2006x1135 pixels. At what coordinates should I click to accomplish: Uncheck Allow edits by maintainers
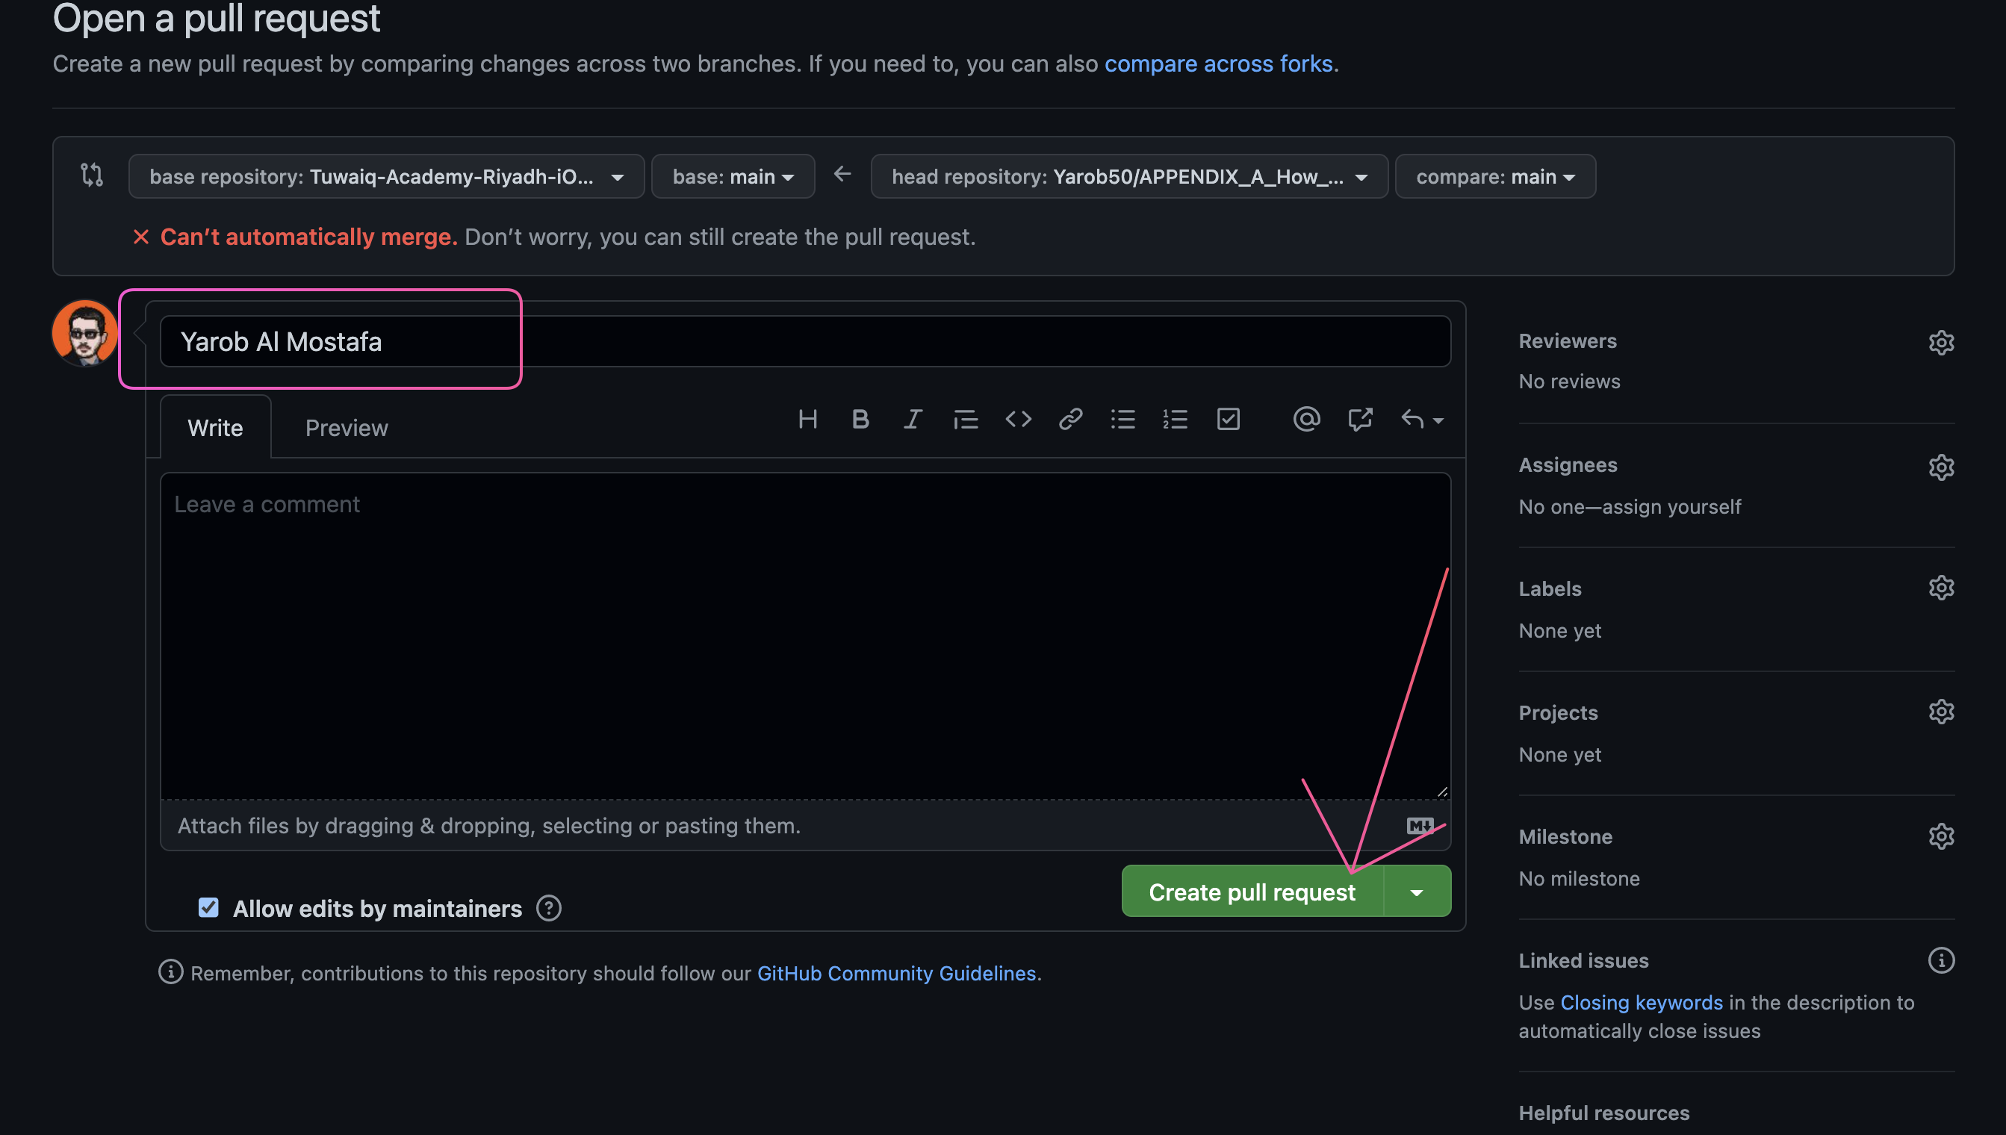(x=208, y=907)
